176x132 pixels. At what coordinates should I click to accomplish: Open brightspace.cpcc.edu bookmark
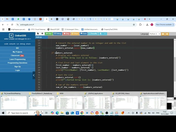click(x=17, y=29)
